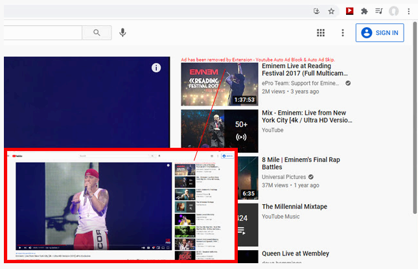
Task: Click the YouTube label under the Mix title
Action: [x=272, y=130]
